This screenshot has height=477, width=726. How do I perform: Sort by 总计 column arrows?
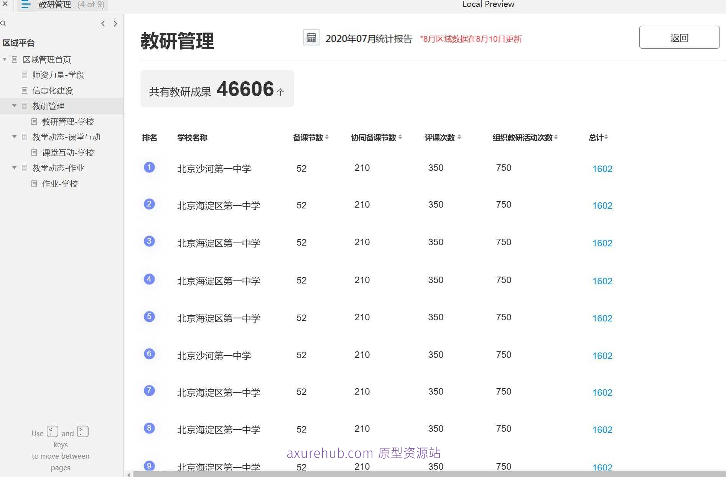click(x=606, y=137)
